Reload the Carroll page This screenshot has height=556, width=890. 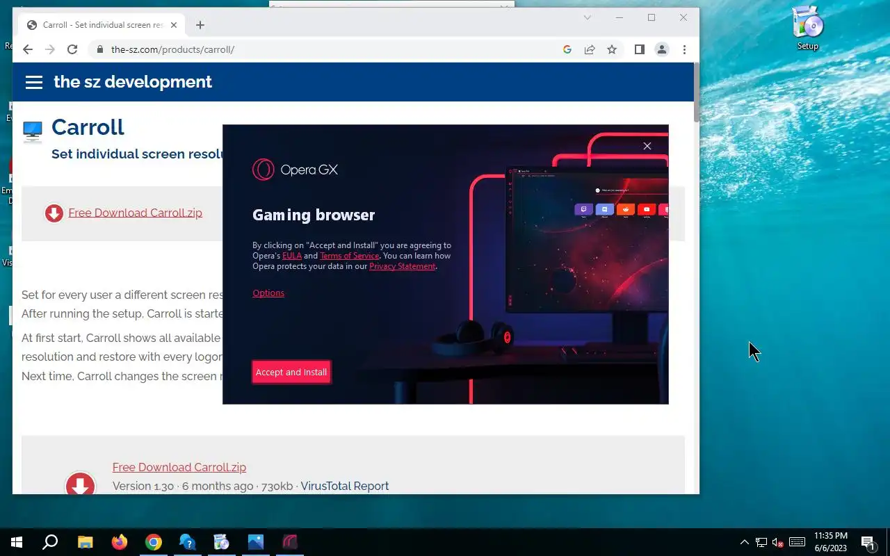click(x=72, y=49)
